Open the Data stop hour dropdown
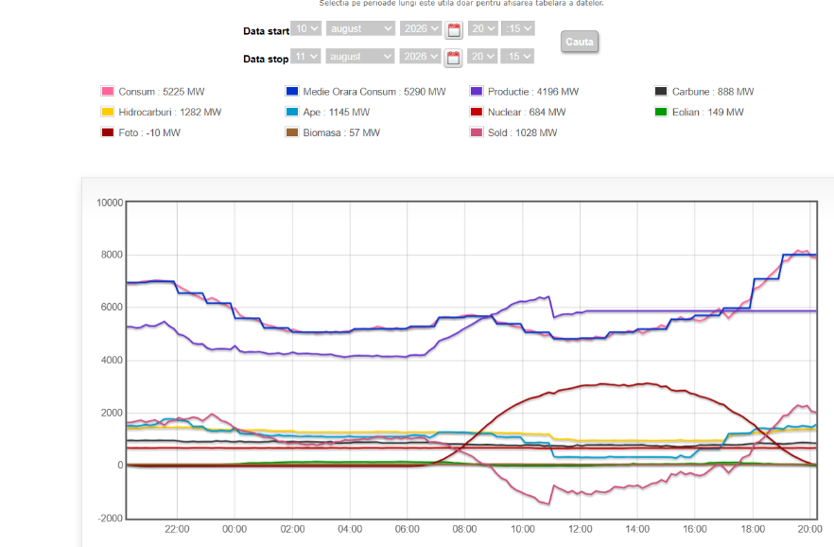The width and height of the screenshot is (834, 547). coord(482,57)
